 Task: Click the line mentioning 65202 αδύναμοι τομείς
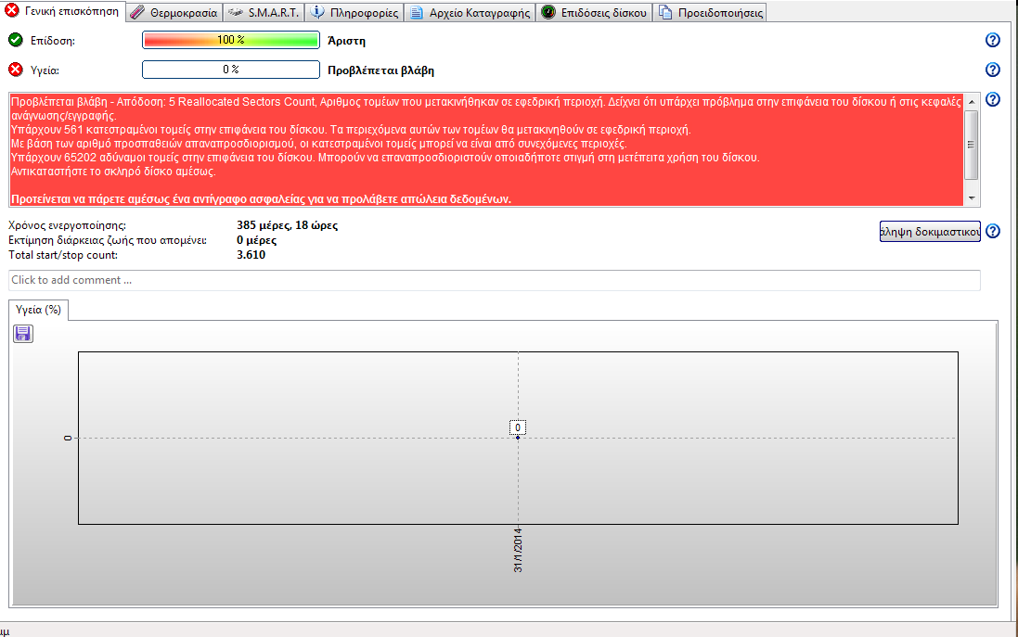click(385, 158)
